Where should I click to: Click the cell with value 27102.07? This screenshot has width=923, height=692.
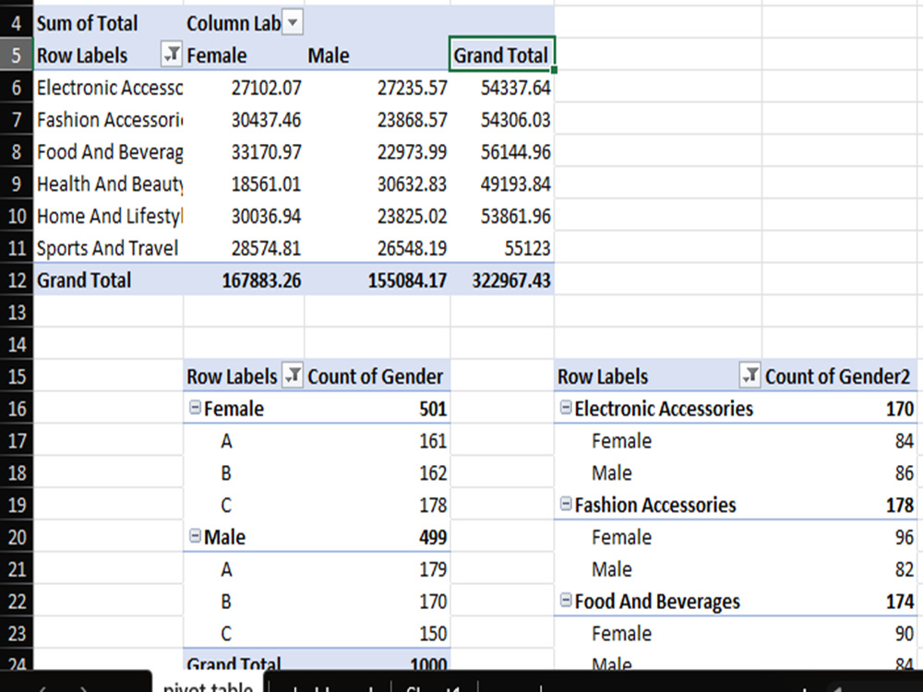(244, 88)
